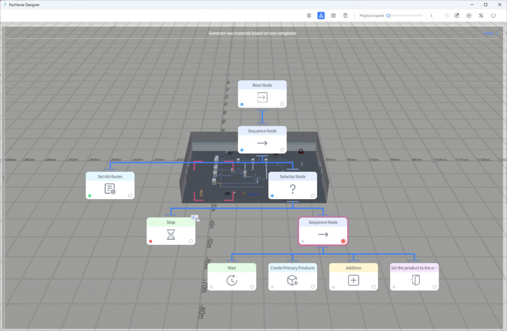This screenshot has width=507, height=331.
Task: Click the Playback speed label
Action: [371, 15]
